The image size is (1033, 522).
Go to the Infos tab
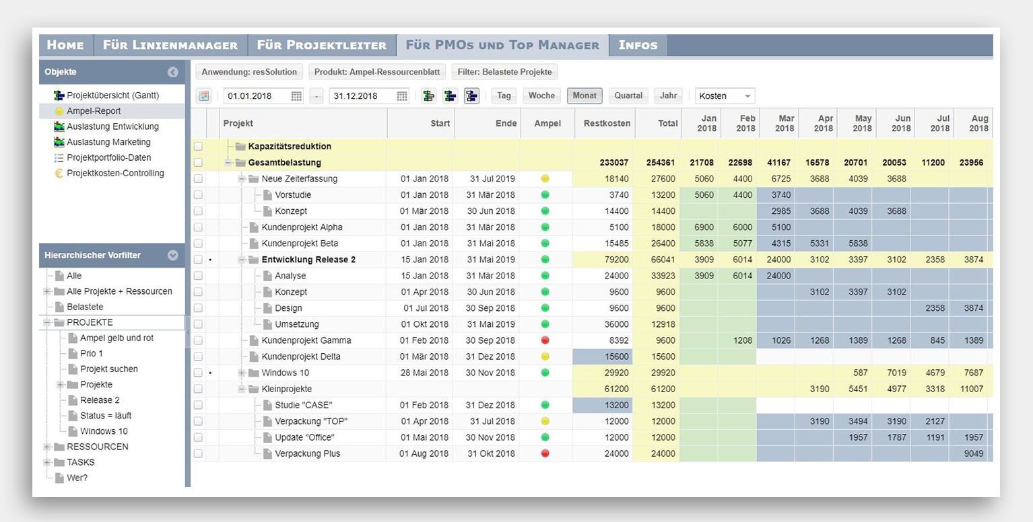tap(638, 45)
